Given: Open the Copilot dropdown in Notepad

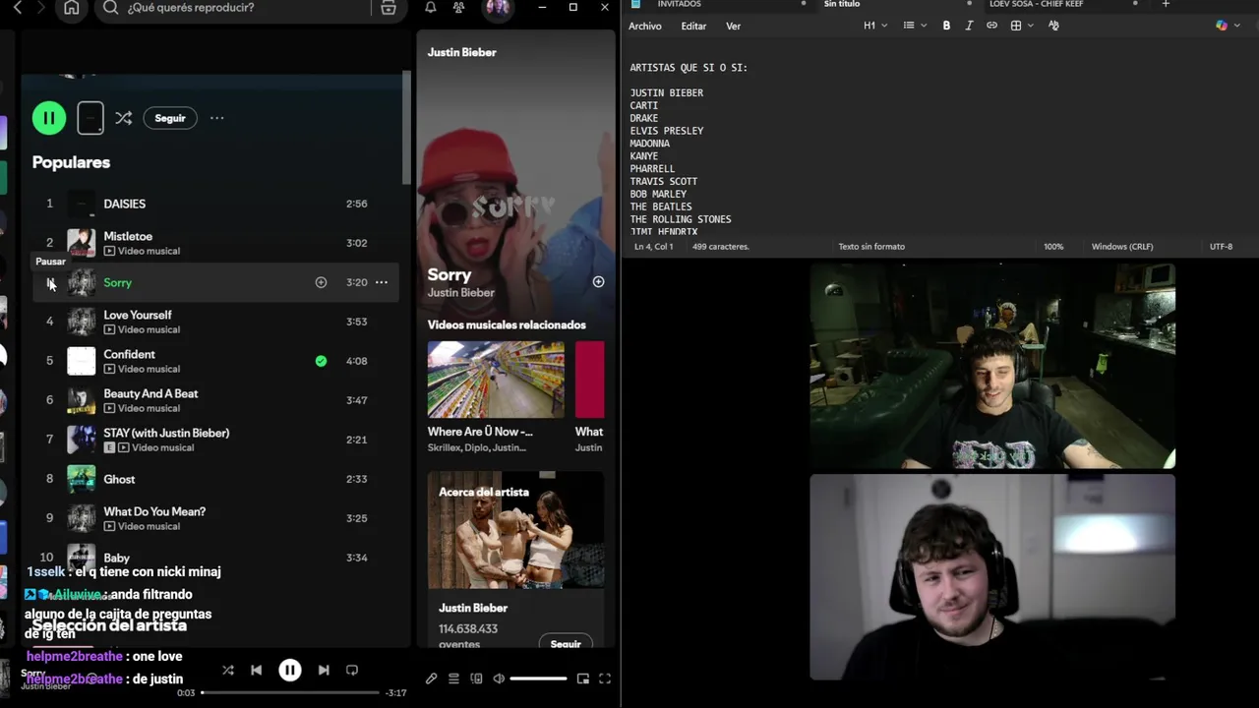Looking at the screenshot, I should 1227,26.
